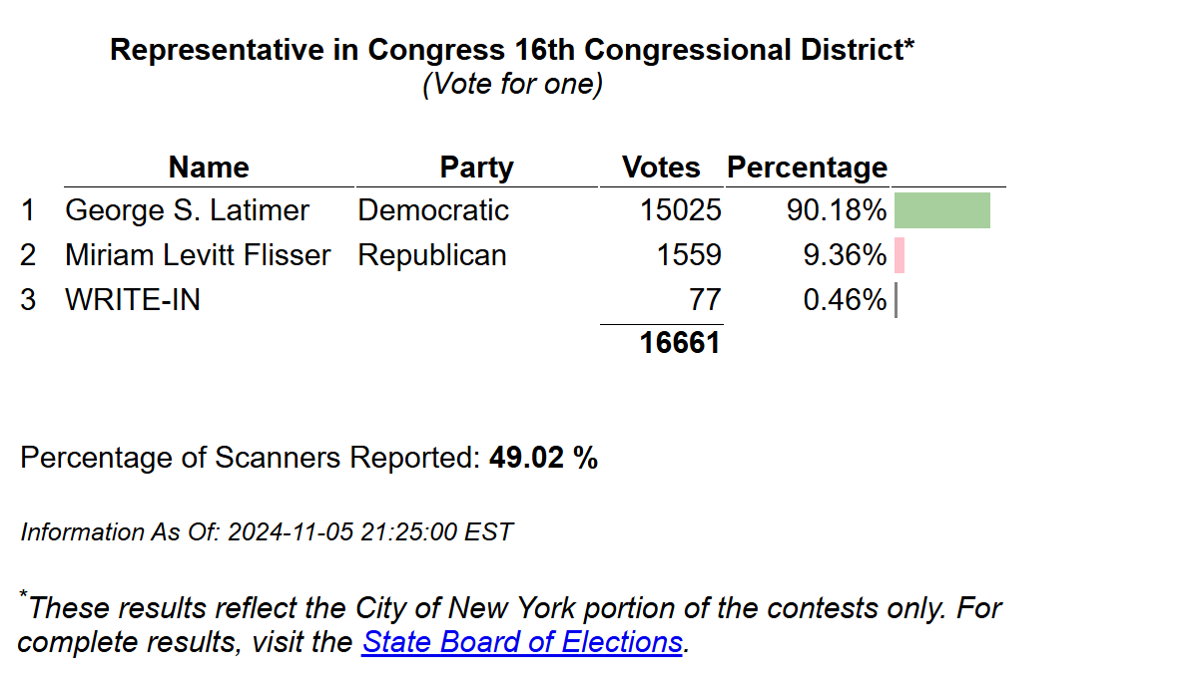Select the Party column header

click(x=476, y=168)
